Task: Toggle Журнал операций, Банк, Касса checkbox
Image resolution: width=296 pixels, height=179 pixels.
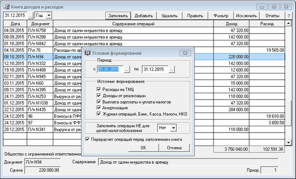Action: 99,114
